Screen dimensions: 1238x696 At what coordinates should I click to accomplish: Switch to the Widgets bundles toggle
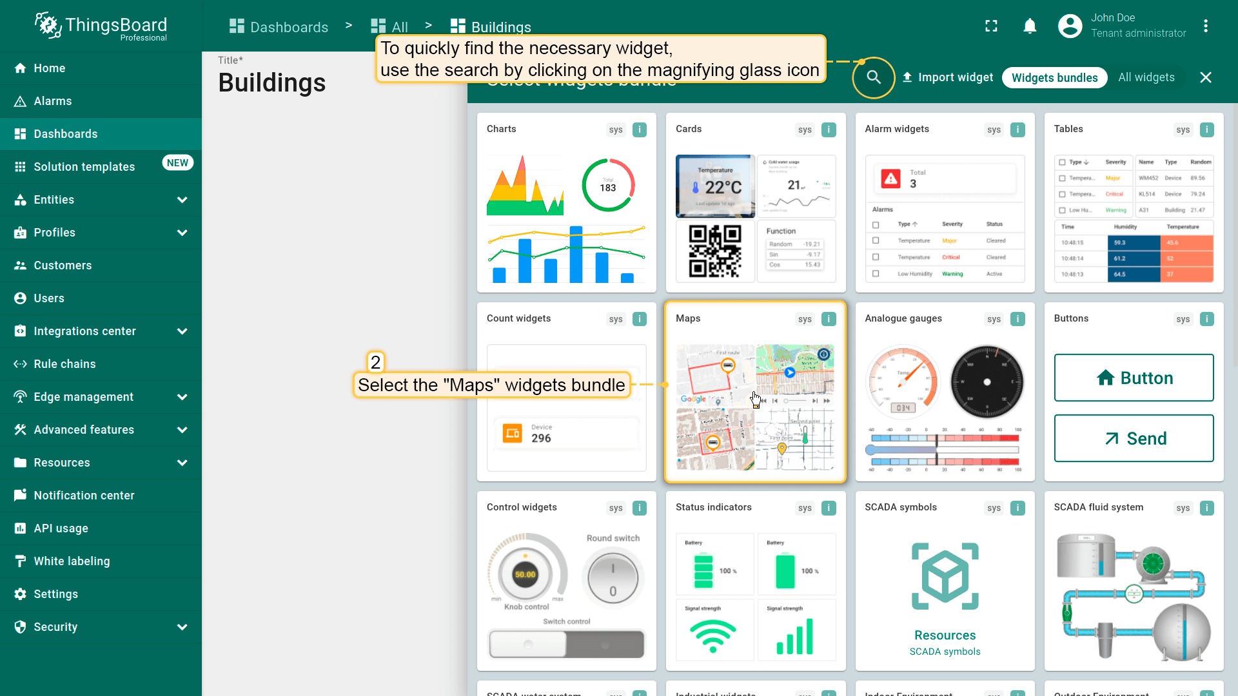pos(1054,77)
